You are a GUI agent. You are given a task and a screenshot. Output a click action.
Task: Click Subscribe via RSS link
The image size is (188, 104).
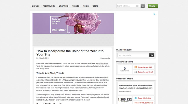[145, 67]
